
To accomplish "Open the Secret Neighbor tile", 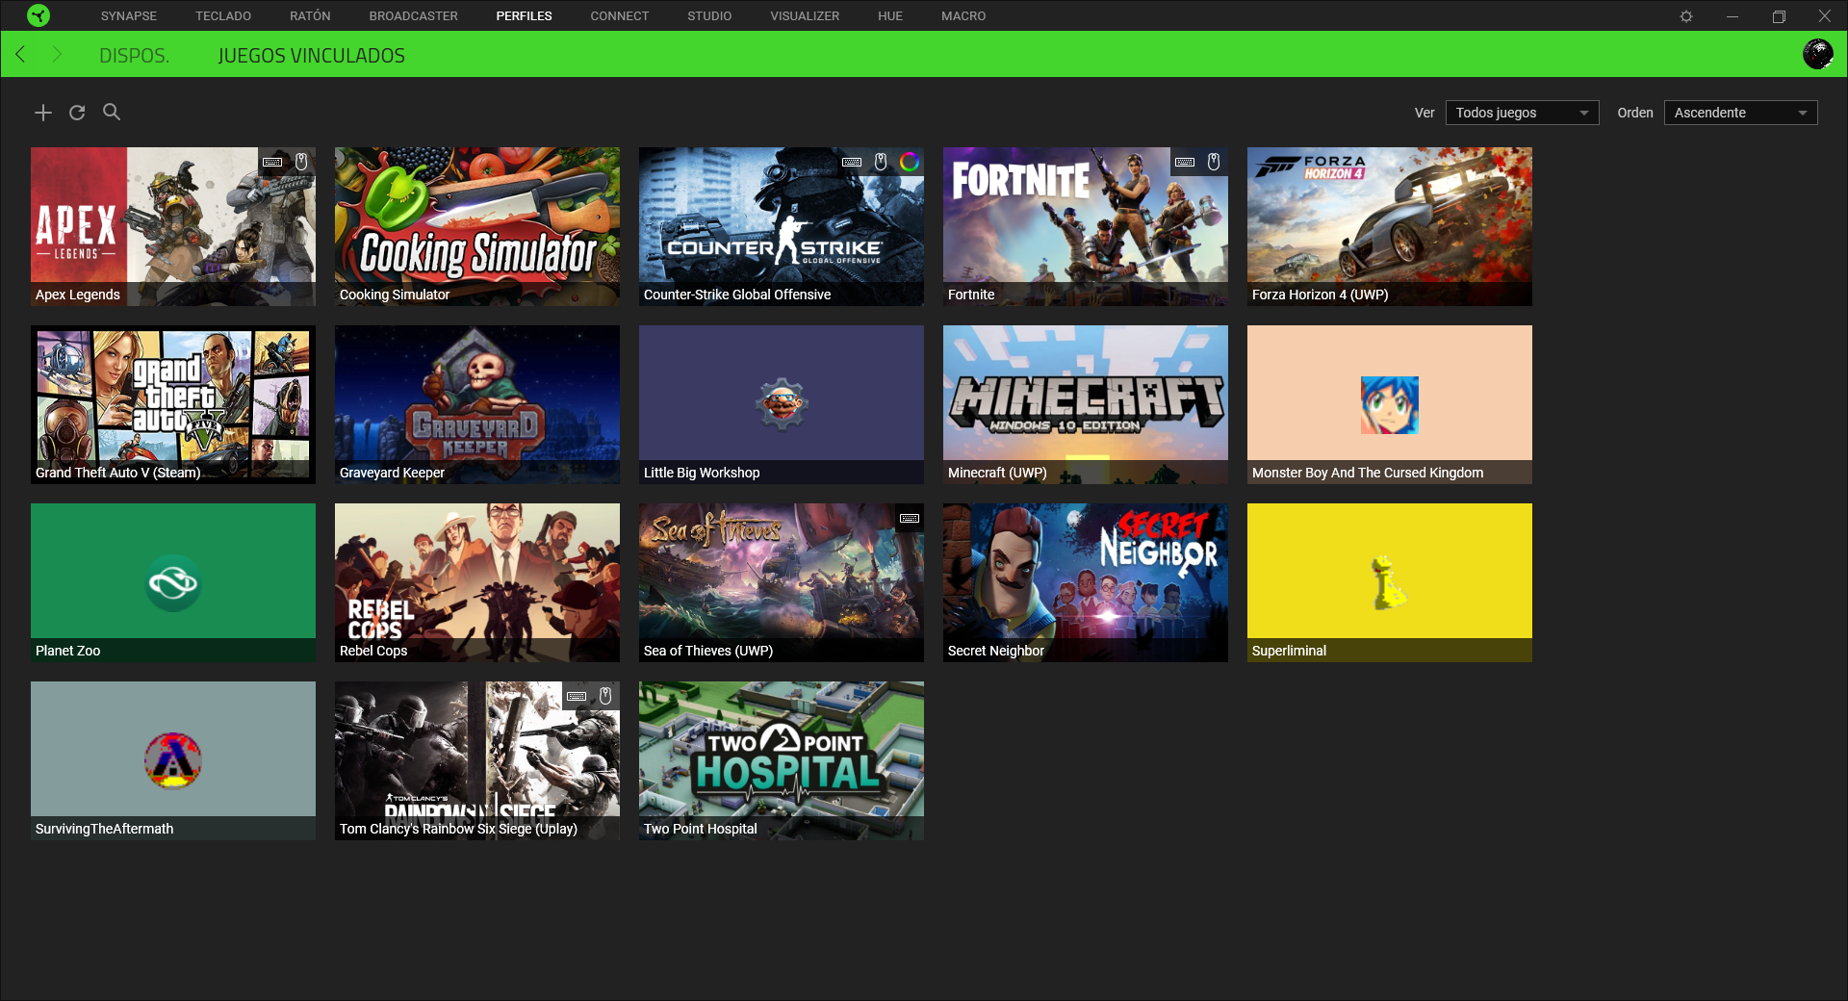I will click(x=1086, y=582).
